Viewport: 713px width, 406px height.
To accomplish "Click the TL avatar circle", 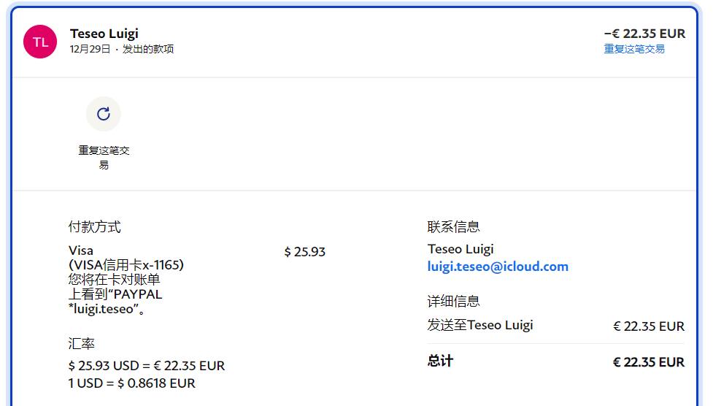I will point(40,42).
